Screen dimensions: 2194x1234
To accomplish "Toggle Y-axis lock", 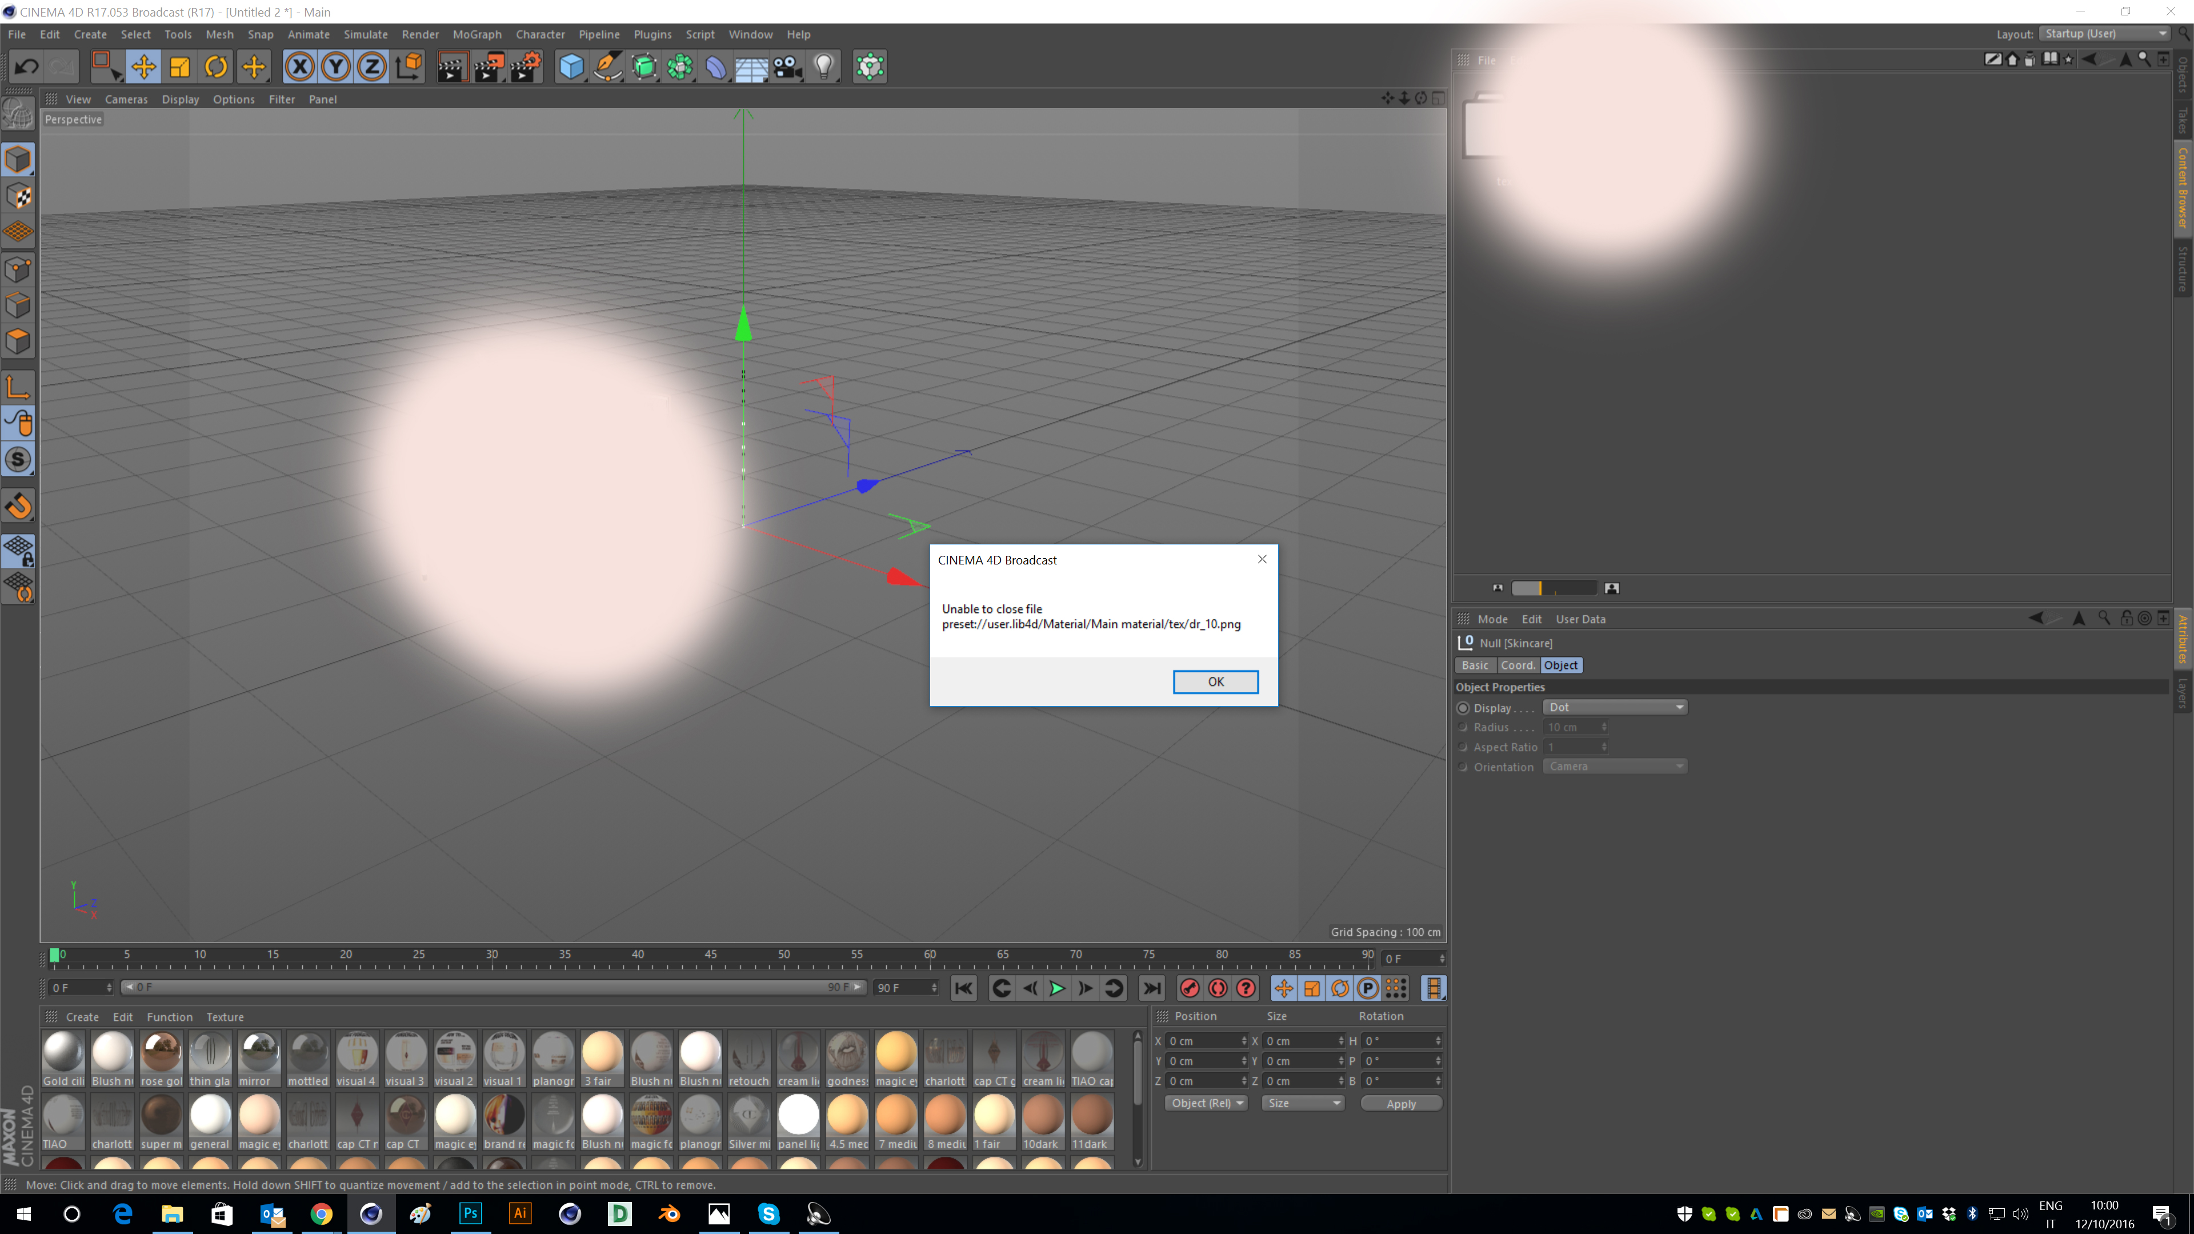I will coord(335,66).
